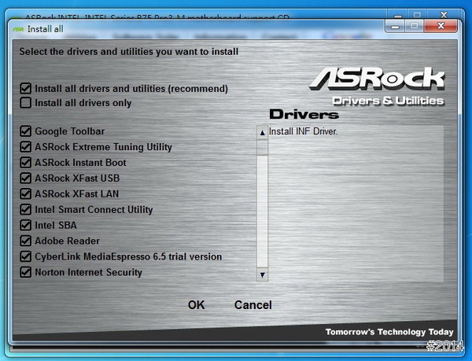
Task: Click the Install INF Driver description text
Action: click(x=303, y=131)
